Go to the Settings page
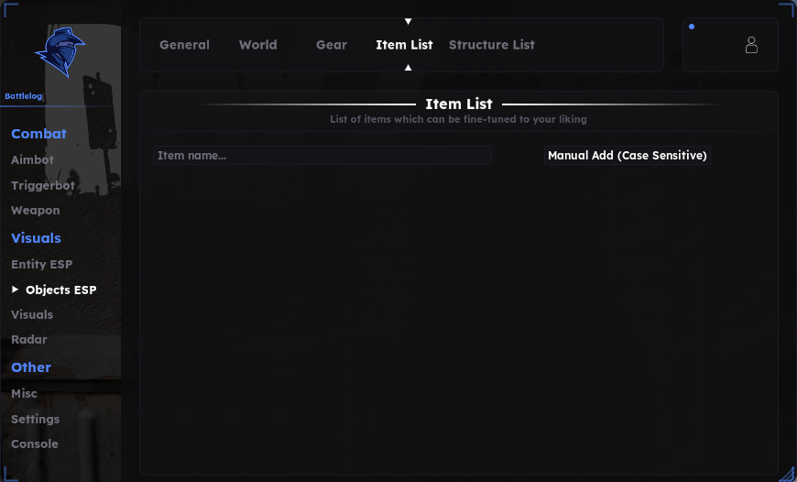This screenshot has height=482, width=797. pyautogui.click(x=35, y=419)
